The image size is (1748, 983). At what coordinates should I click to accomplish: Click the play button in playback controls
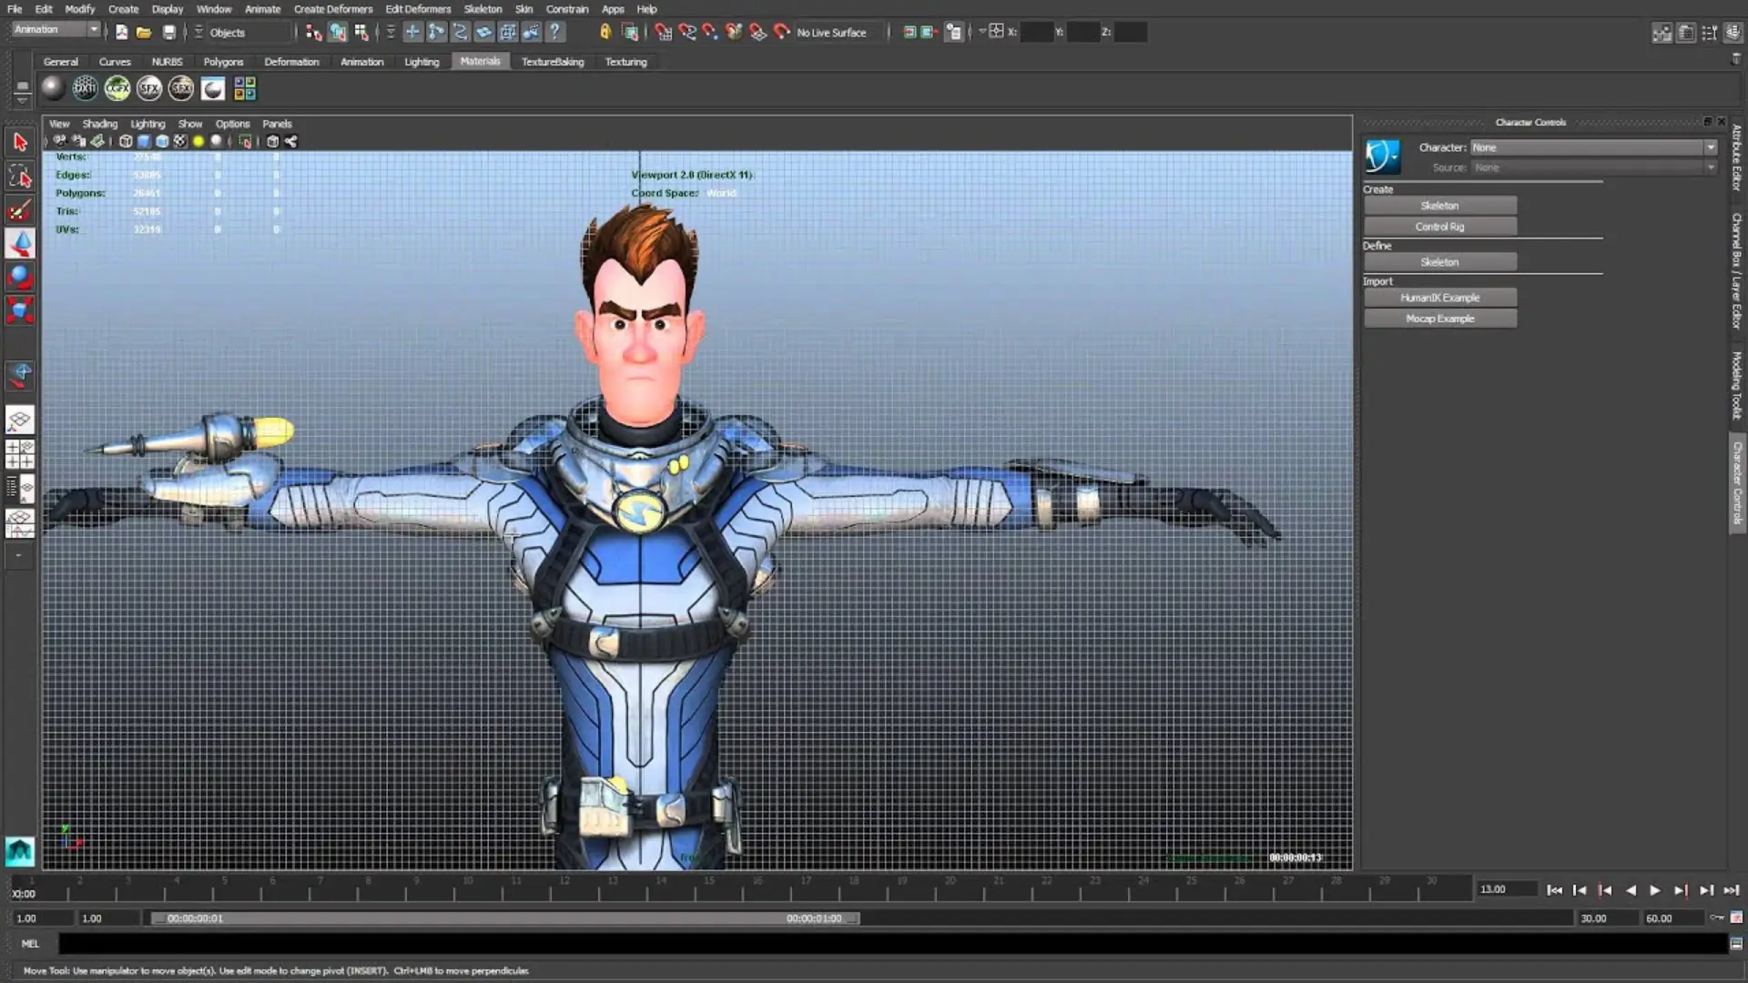1655,890
